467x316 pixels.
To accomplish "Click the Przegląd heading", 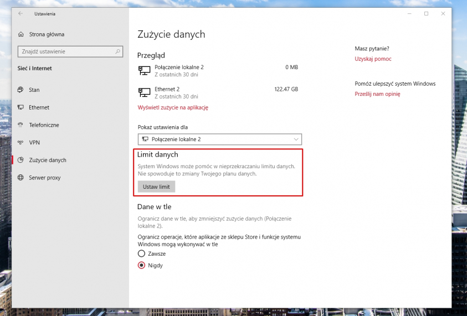I will [x=151, y=55].
